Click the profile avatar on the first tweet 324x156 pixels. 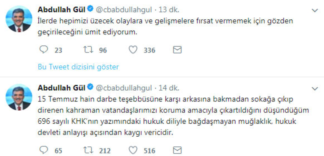click(x=19, y=19)
